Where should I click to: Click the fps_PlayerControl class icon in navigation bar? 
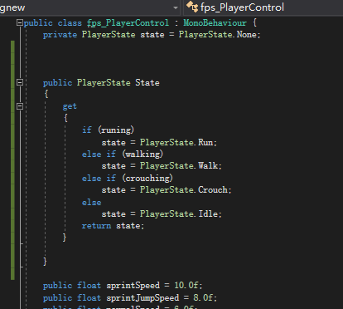pos(192,7)
